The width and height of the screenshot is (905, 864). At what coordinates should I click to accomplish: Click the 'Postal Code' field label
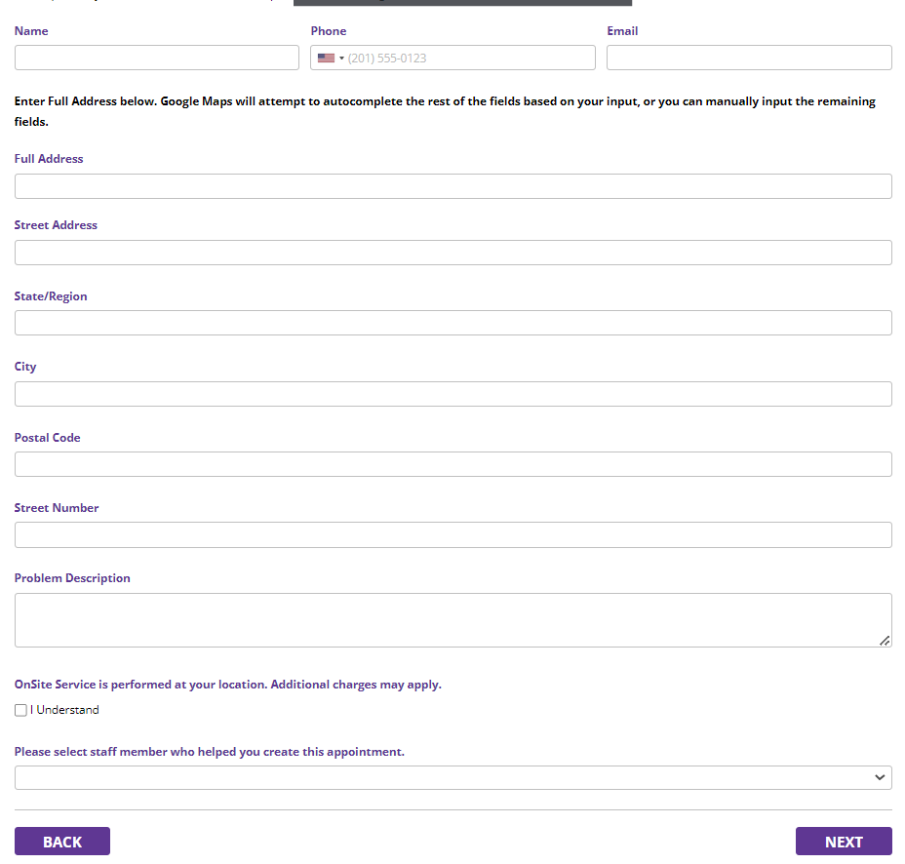pyautogui.click(x=47, y=438)
